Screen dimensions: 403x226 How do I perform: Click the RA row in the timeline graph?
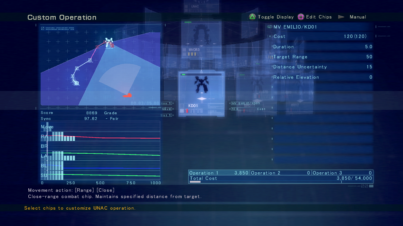(x=100, y=137)
